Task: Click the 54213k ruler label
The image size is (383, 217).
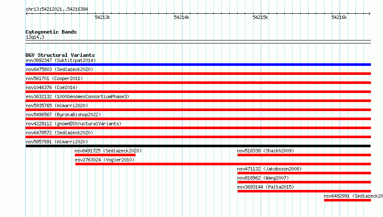Action: pyautogui.click(x=102, y=17)
